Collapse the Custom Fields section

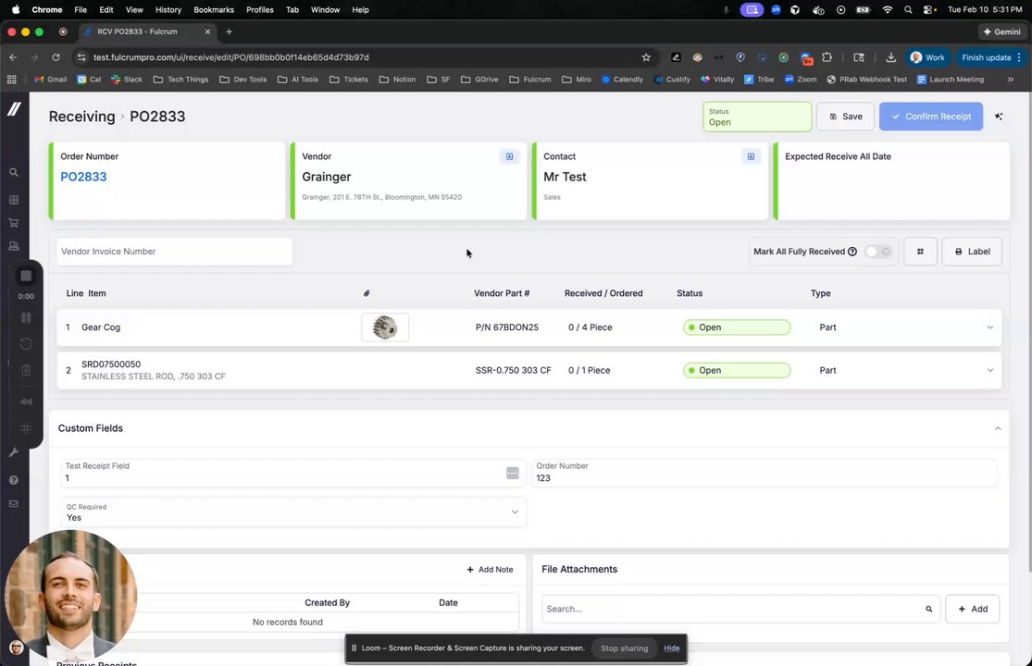tap(998, 428)
